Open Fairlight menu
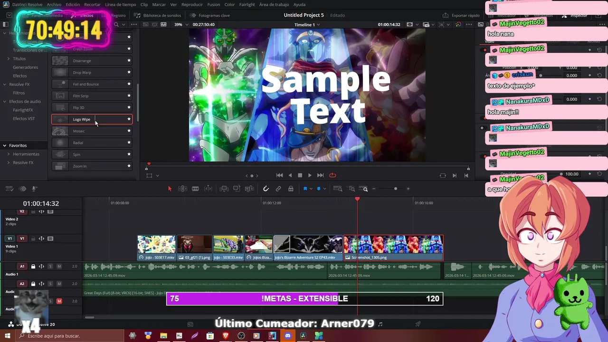 coord(247,4)
